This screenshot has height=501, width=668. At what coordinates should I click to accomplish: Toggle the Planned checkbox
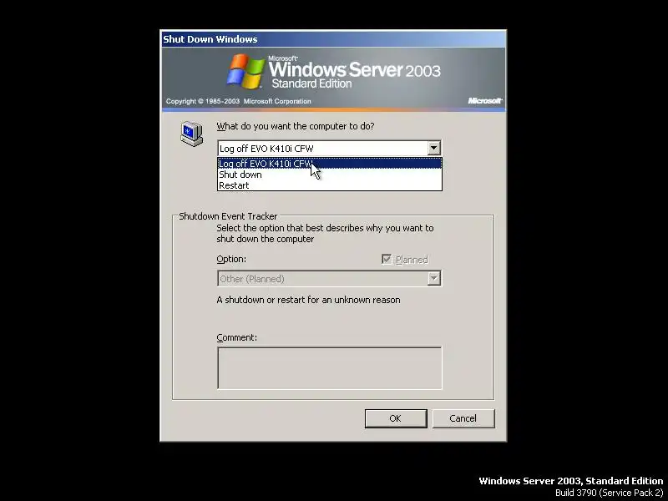click(x=387, y=259)
